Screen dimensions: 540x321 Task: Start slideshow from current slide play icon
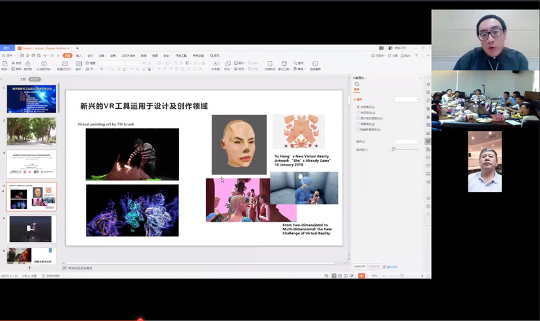(44, 64)
